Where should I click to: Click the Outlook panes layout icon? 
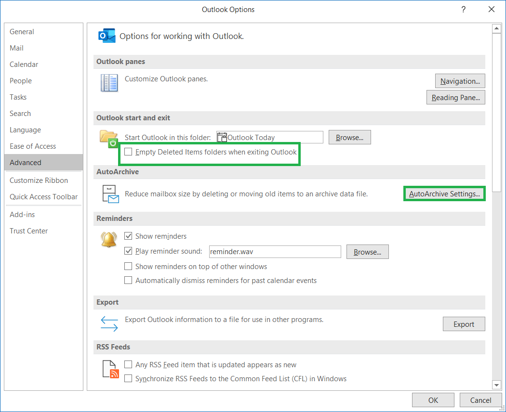pos(109,83)
